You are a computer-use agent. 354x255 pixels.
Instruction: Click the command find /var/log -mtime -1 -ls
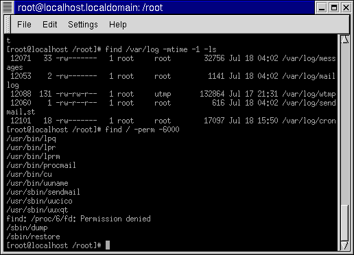tap(161, 49)
